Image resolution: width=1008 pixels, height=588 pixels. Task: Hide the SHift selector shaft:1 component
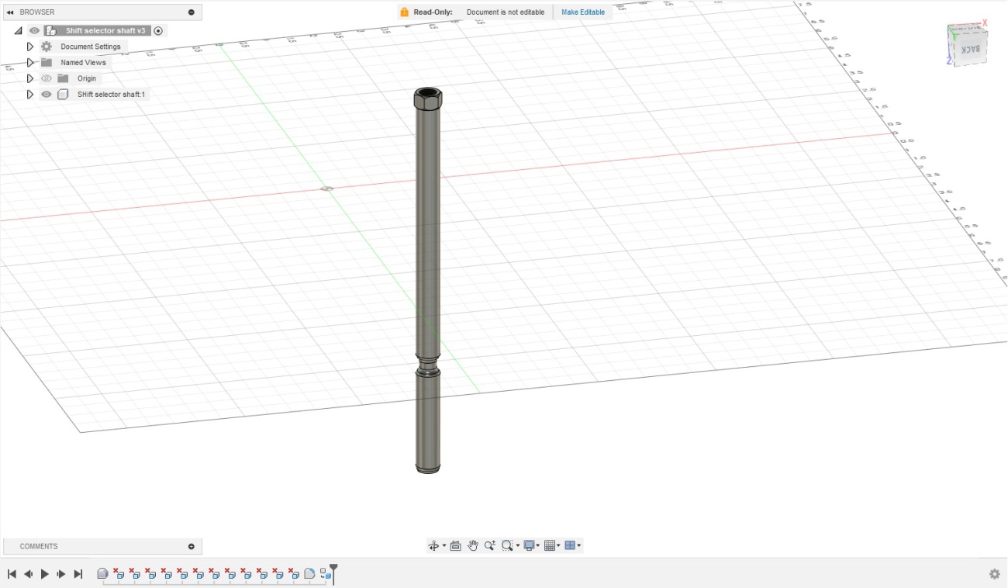tap(47, 95)
